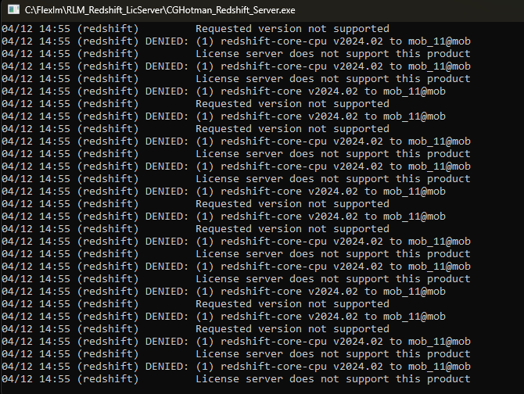Select the bottommost 'License server does not support' line
This screenshot has width=524, height=394.
(236, 379)
